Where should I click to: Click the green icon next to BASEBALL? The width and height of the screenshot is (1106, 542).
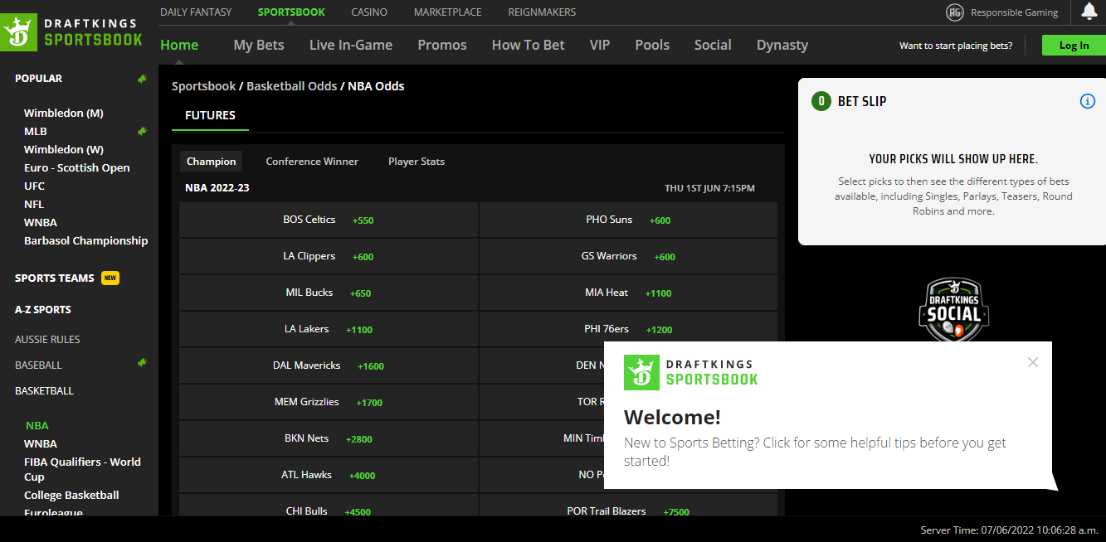142,362
